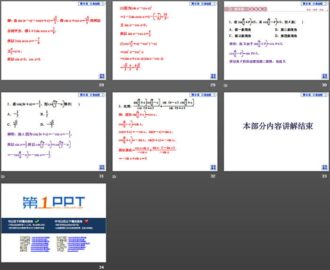
Task: Click the red X mark on slide 34
Action: pos(85,221)
